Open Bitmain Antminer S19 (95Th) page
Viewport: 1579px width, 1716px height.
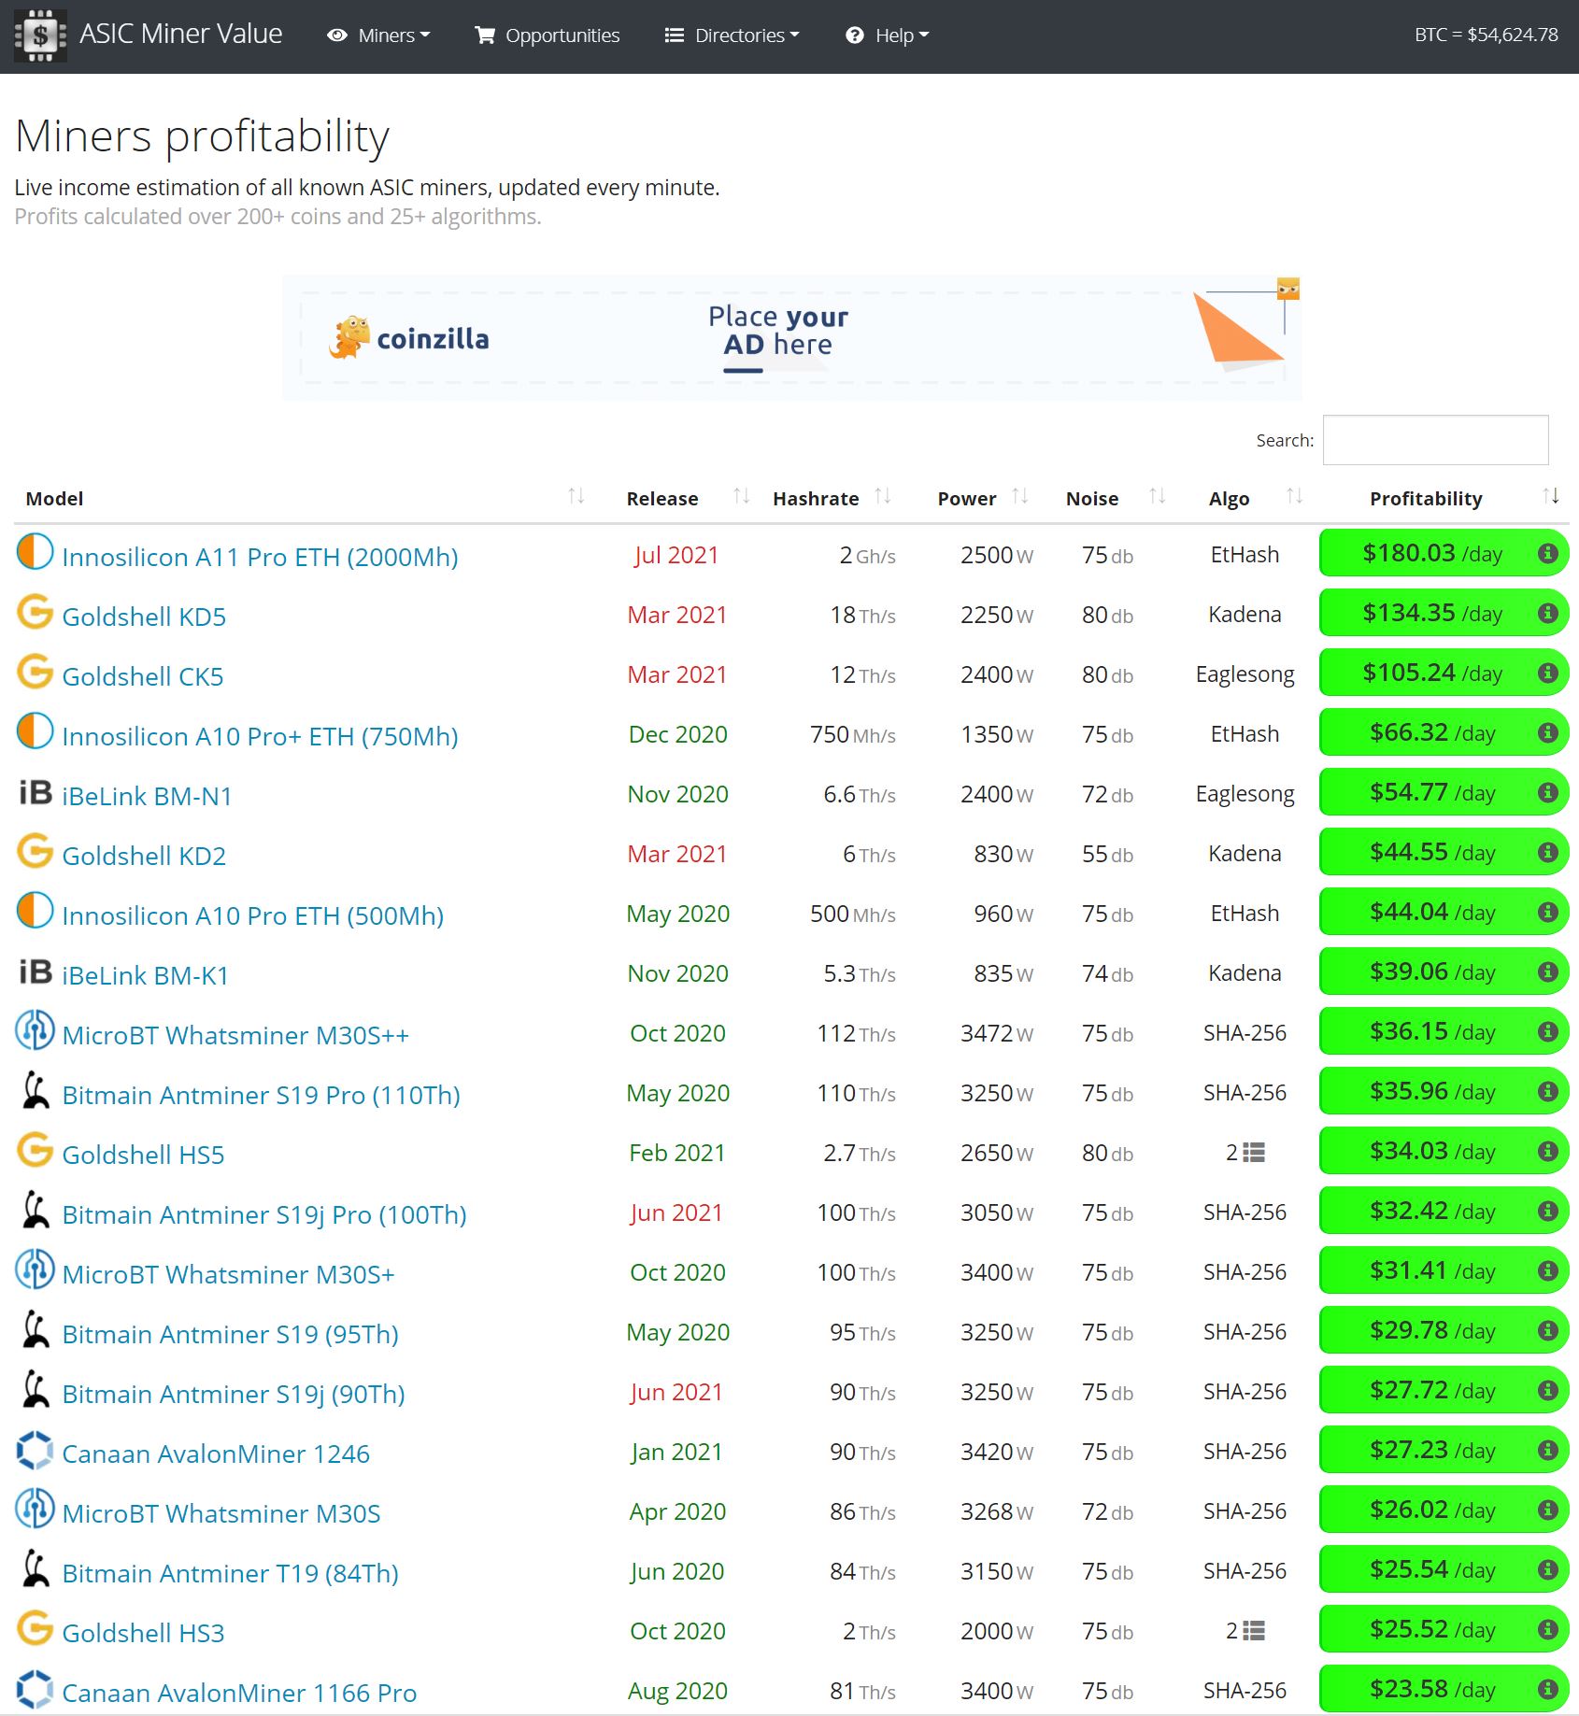[230, 1334]
